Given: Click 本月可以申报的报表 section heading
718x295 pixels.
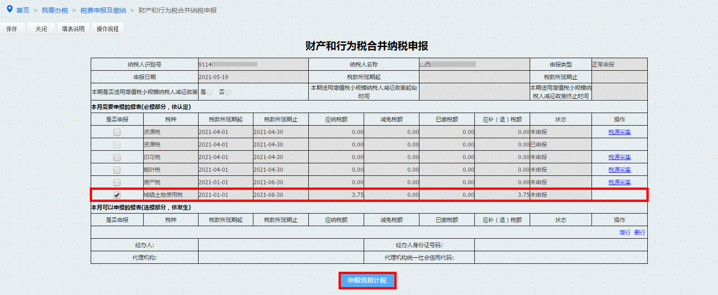Looking at the screenshot, I should coord(141,207).
